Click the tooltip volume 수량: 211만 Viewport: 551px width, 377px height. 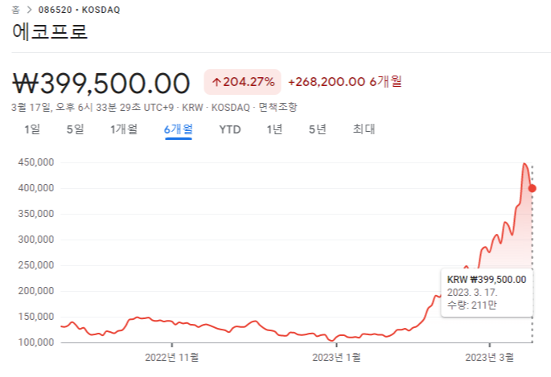(x=471, y=305)
